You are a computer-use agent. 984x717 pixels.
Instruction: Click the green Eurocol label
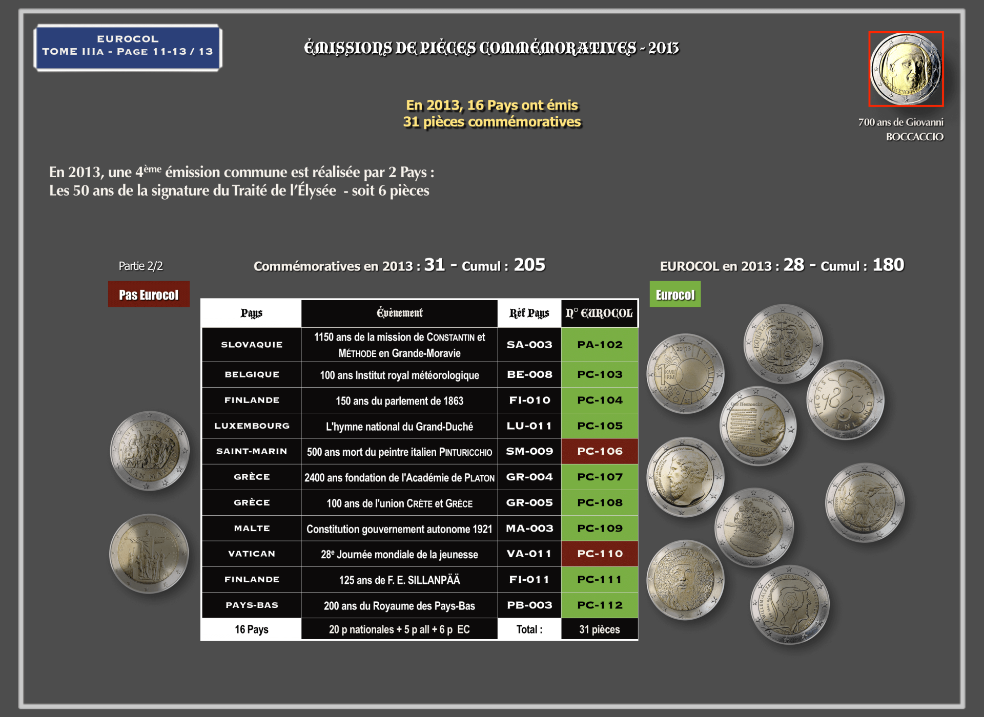[x=675, y=294]
